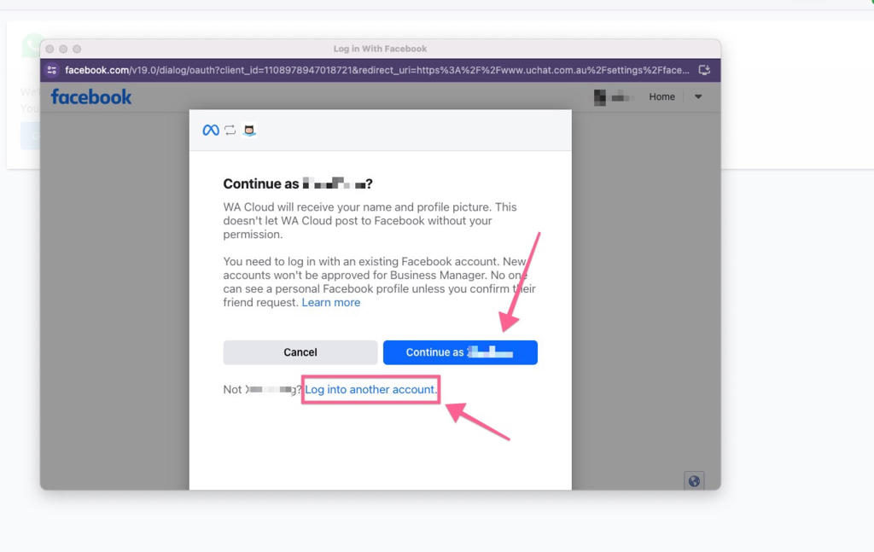The image size is (874, 552).
Task: Click the Cancel button
Action: (x=300, y=352)
